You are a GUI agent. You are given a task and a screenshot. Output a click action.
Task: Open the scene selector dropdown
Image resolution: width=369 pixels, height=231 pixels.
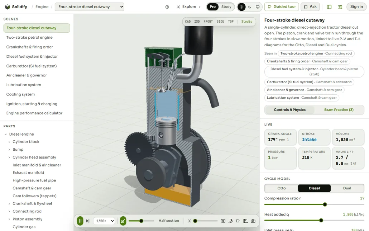click(x=90, y=7)
